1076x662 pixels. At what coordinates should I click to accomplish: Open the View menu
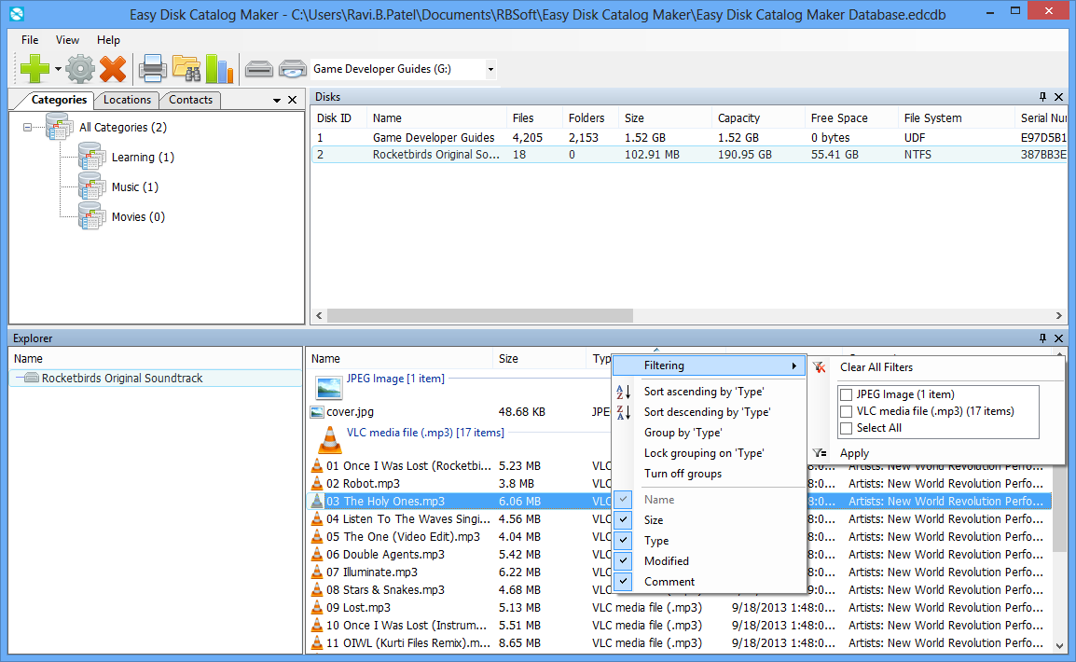(x=67, y=40)
